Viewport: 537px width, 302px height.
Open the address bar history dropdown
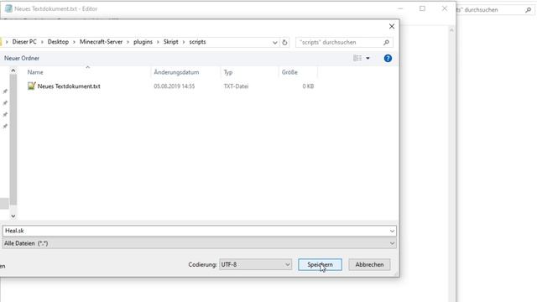point(274,43)
